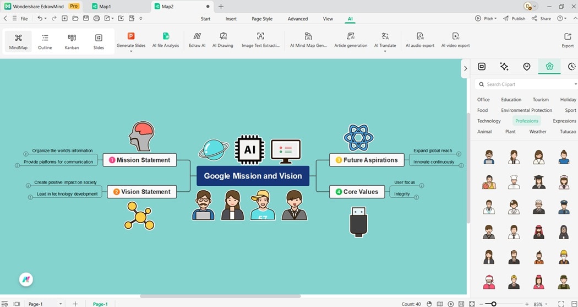This screenshot has height=307, width=578.
Task: Create a new file from quick toolbar
Action: pos(64,18)
